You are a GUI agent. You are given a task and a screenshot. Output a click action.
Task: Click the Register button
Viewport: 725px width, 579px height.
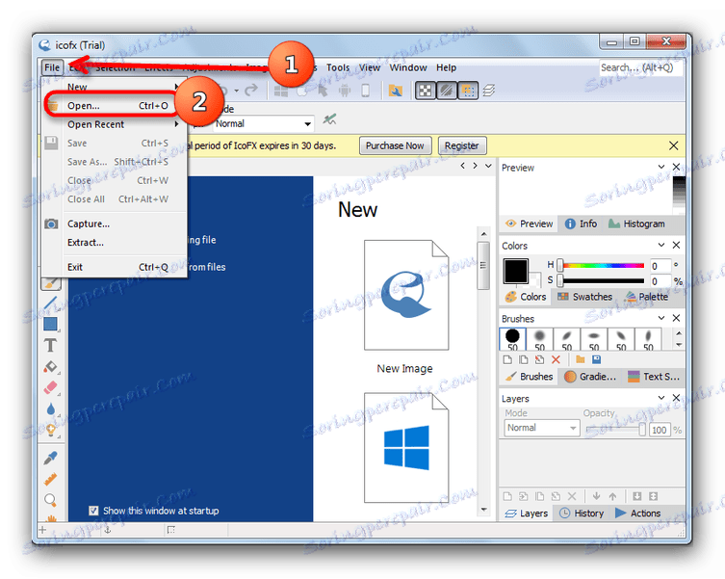pyautogui.click(x=461, y=145)
